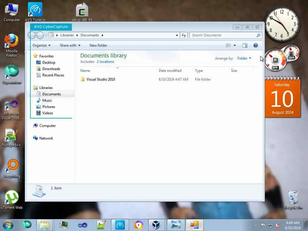Click the New folder button

pyautogui.click(x=98, y=45)
